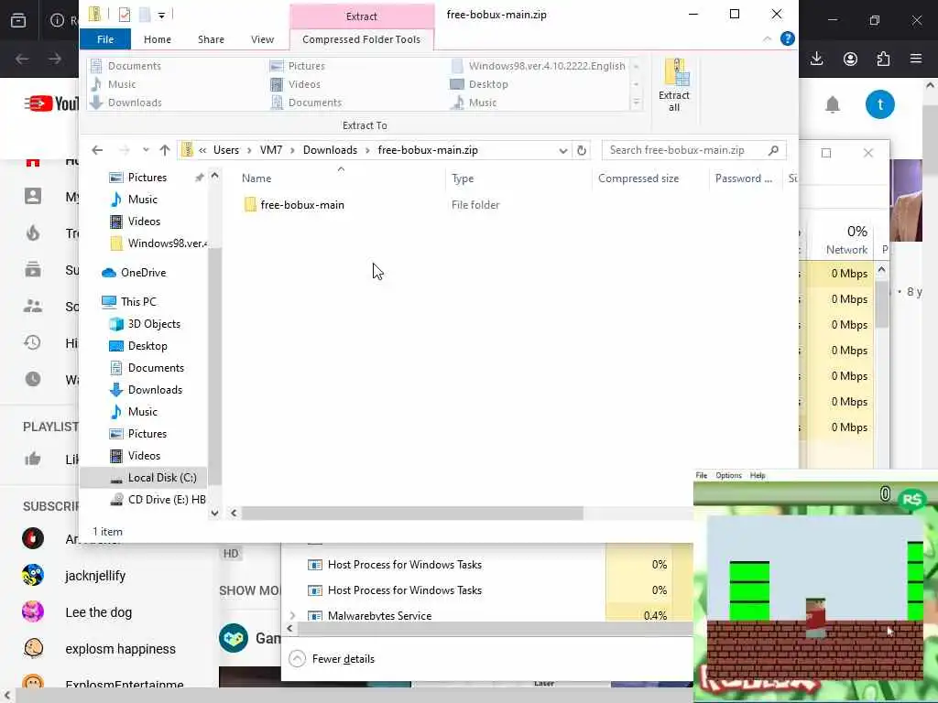The image size is (938, 703).
Task: Sort by the Password column header
Action: point(744,178)
